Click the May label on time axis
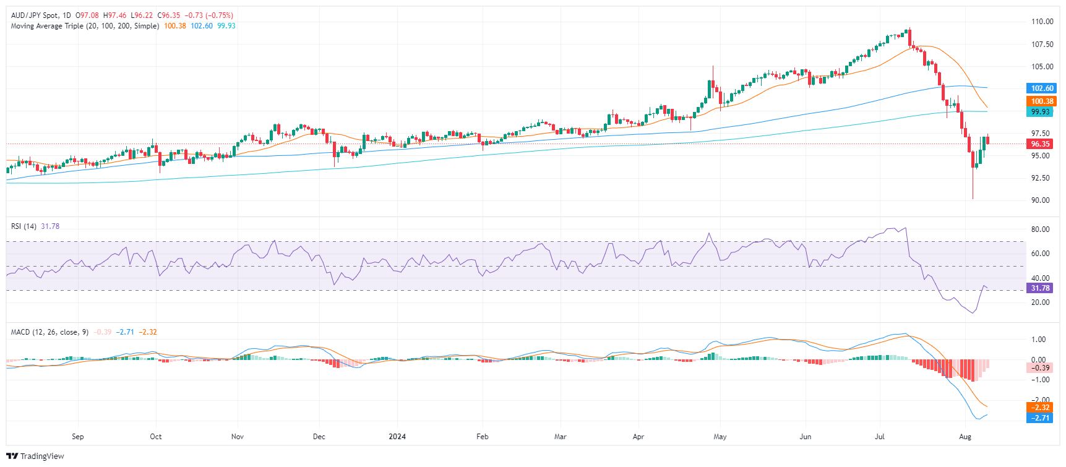This screenshot has height=467, width=1066. (720, 437)
